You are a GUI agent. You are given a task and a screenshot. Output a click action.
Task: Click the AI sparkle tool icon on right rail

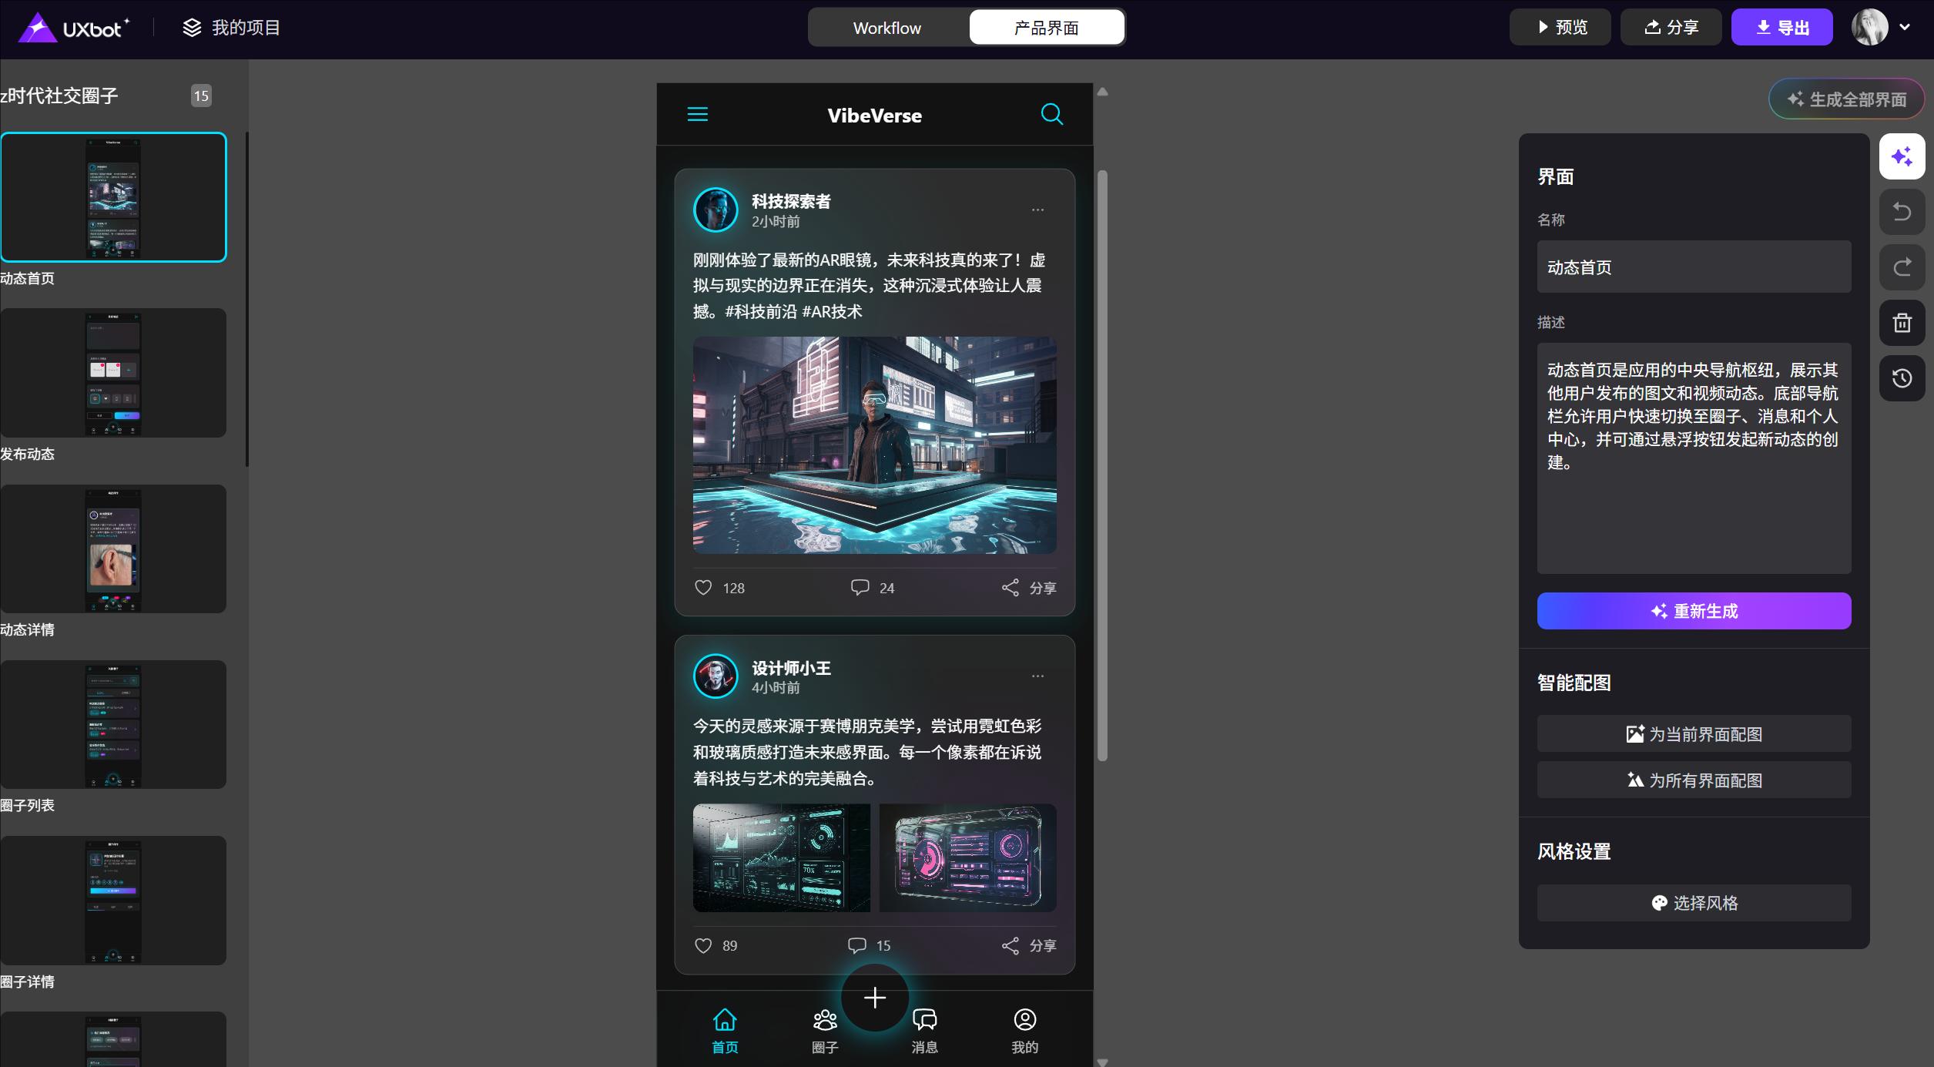1902,157
